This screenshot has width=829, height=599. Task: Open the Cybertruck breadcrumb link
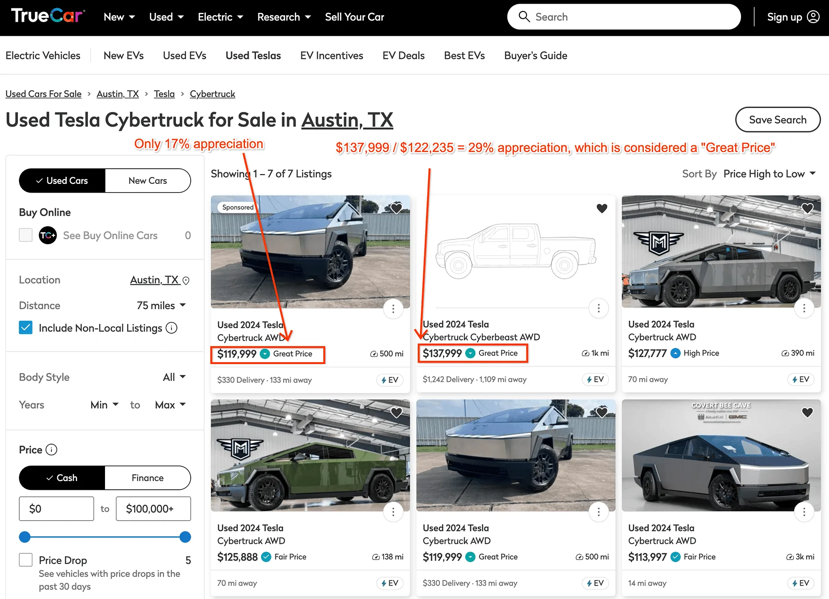coord(212,94)
